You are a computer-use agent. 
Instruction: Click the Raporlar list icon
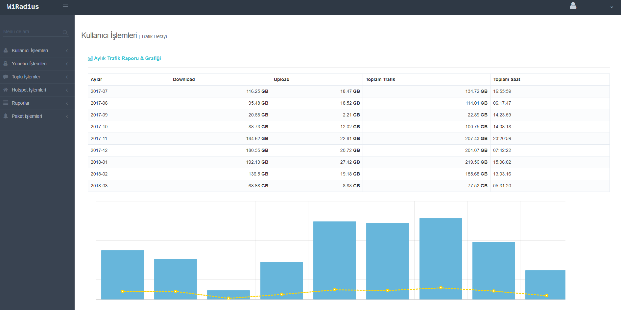tap(6, 103)
